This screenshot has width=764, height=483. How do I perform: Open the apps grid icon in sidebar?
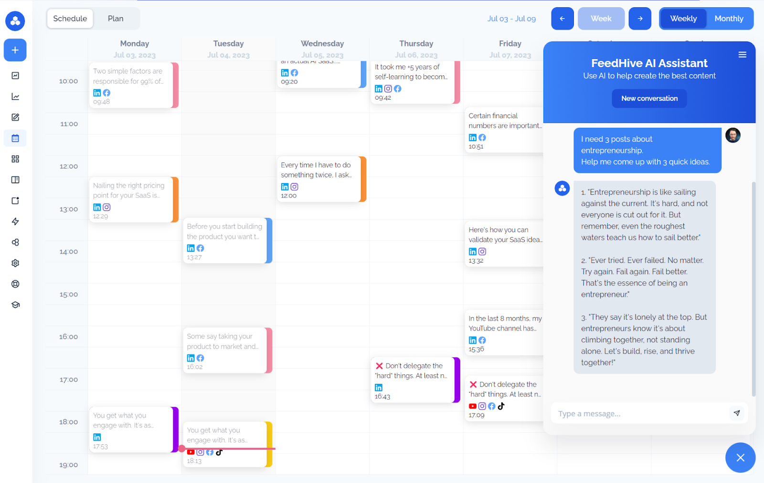(x=15, y=159)
